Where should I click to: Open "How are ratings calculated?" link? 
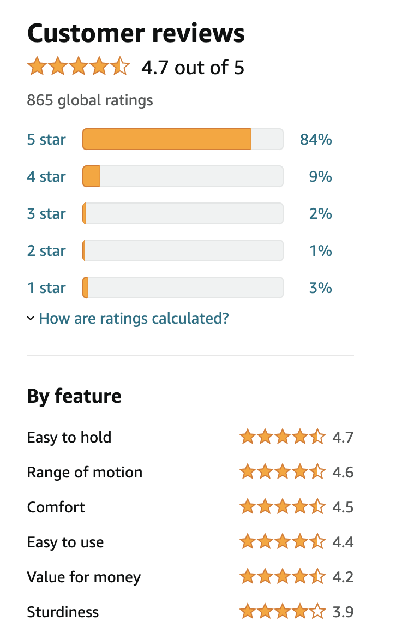134,318
